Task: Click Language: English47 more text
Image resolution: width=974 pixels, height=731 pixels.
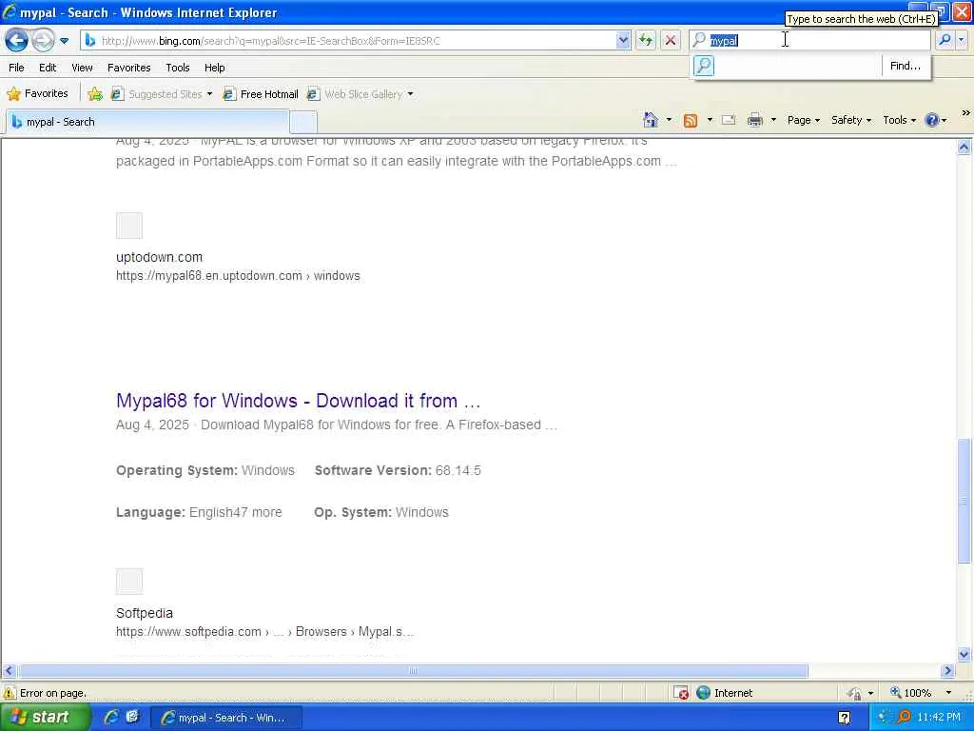Action: coord(199,513)
